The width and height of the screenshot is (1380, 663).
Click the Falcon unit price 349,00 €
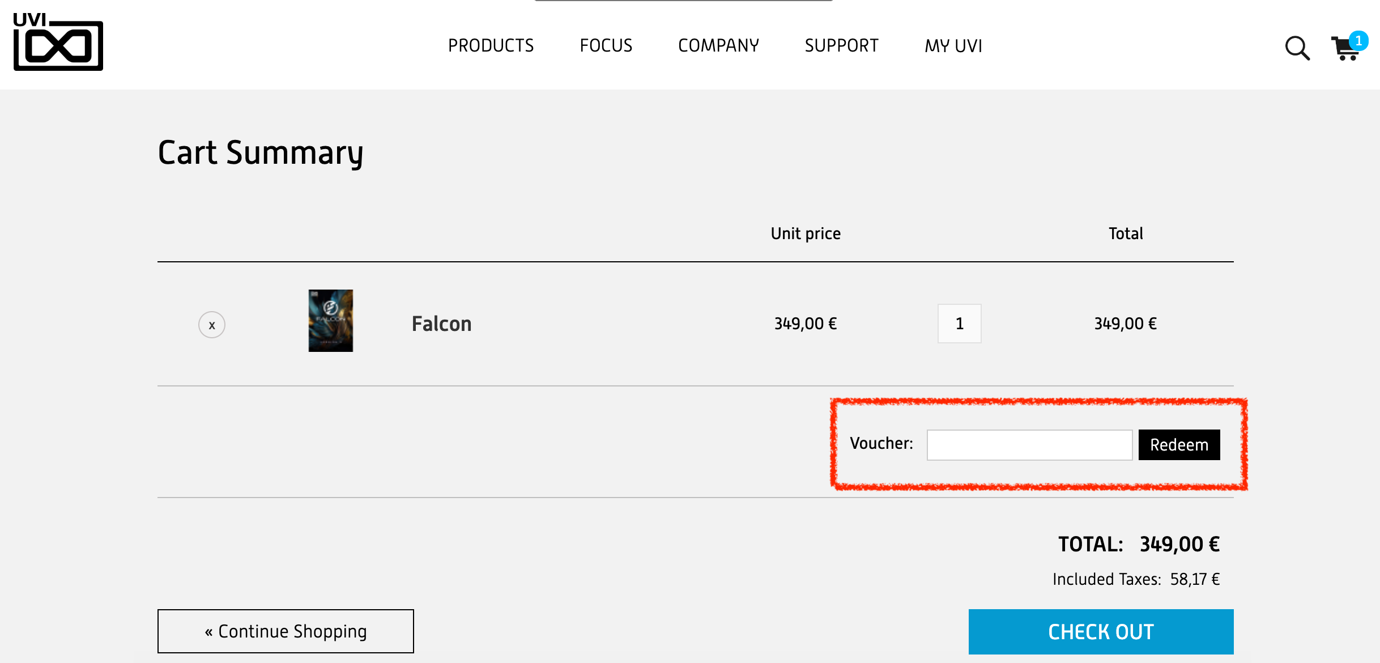[806, 324]
